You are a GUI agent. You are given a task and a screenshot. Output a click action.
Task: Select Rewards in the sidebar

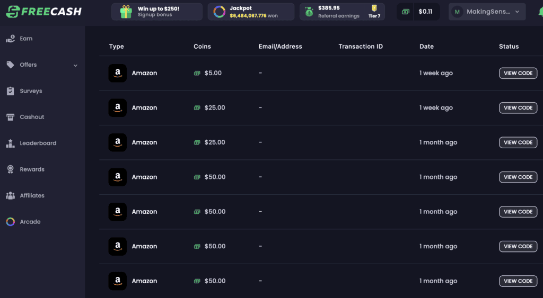pyautogui.click(x=32, y=169)
